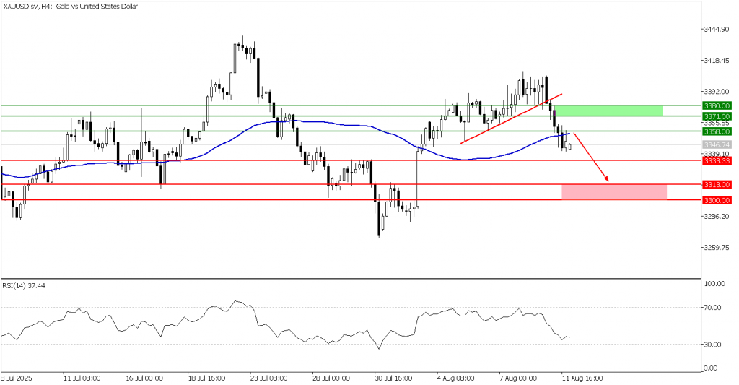Viewport: 739px width, 385px height.
Task: Click the gray current price tag 3346.74
Action: click(717, 145)
